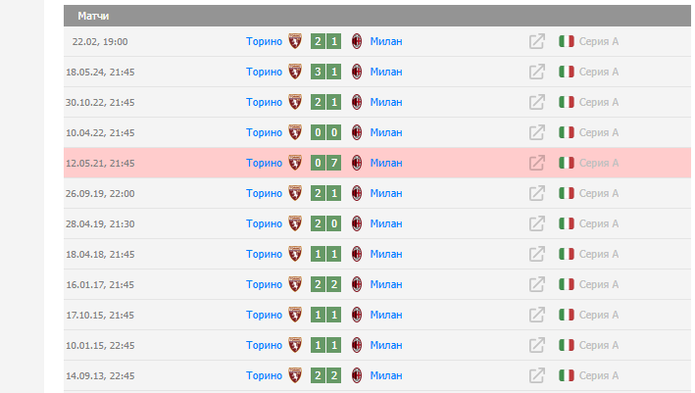Click Torino crest in 18.05.24 row

pyautogui.click(x=295, y=72)
